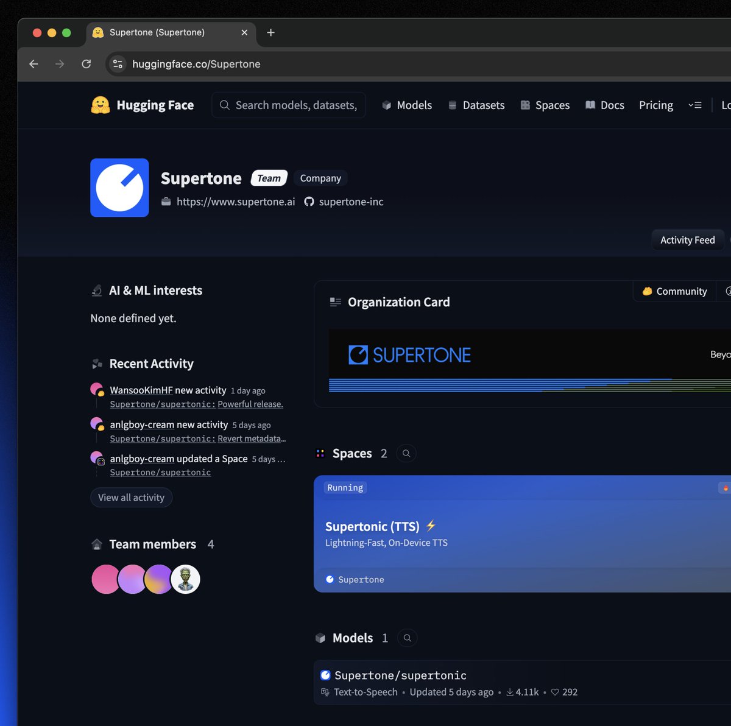
Task: Click the Text-to-Speech tag icon
Action: pyautogui.click(x=325, y=692)
